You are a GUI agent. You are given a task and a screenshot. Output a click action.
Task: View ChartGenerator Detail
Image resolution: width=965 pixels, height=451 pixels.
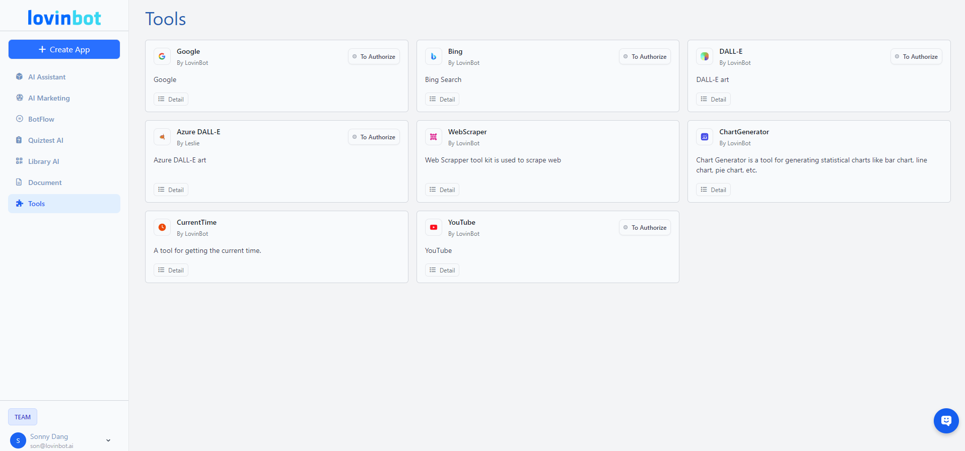(713, 190)
